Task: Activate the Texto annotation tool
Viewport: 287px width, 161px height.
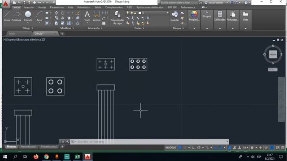Action: click(x=87, y=16)
